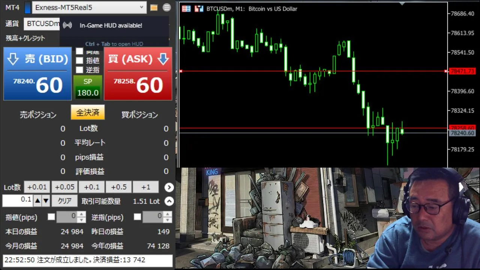The height and width of the screenshot is (270, 480).
Task: Click the round right-arrow next to +1
Action: pyautogui.click(x=169, y=187)
